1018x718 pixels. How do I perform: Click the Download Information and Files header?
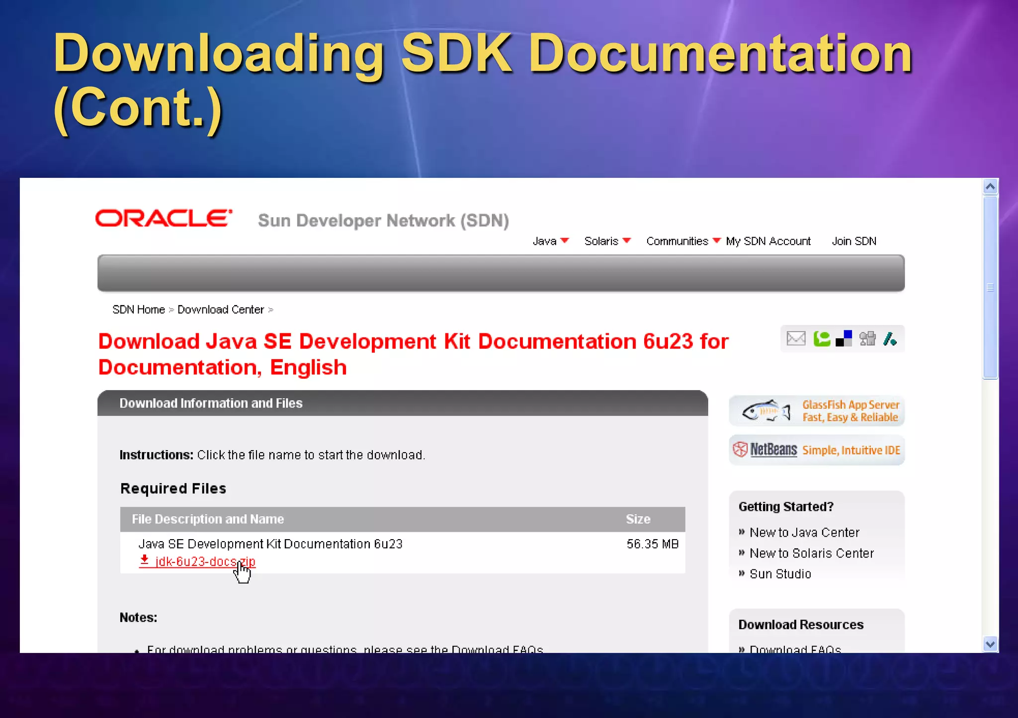211,403
